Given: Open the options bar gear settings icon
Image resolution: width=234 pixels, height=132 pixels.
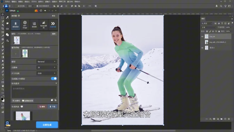Looking at the screenshot, I should point(96,6).
